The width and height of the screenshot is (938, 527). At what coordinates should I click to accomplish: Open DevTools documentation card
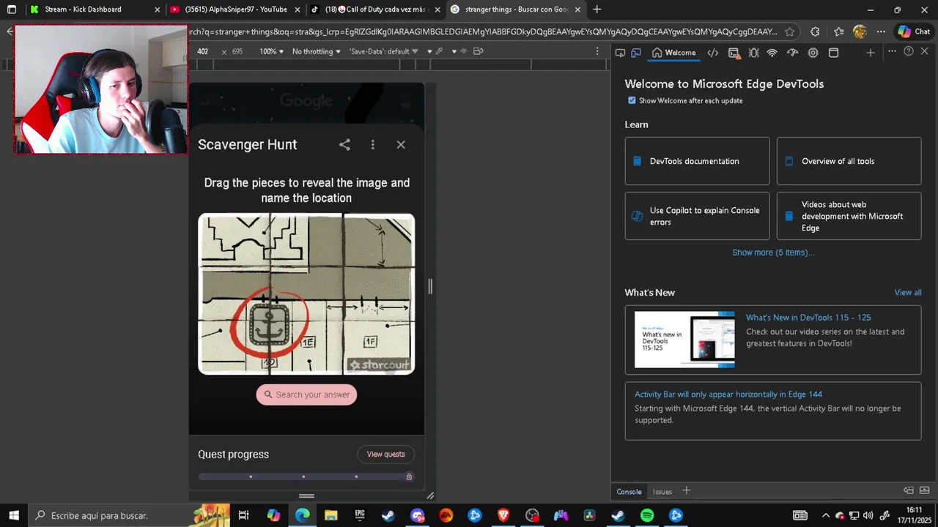[697, 161]
